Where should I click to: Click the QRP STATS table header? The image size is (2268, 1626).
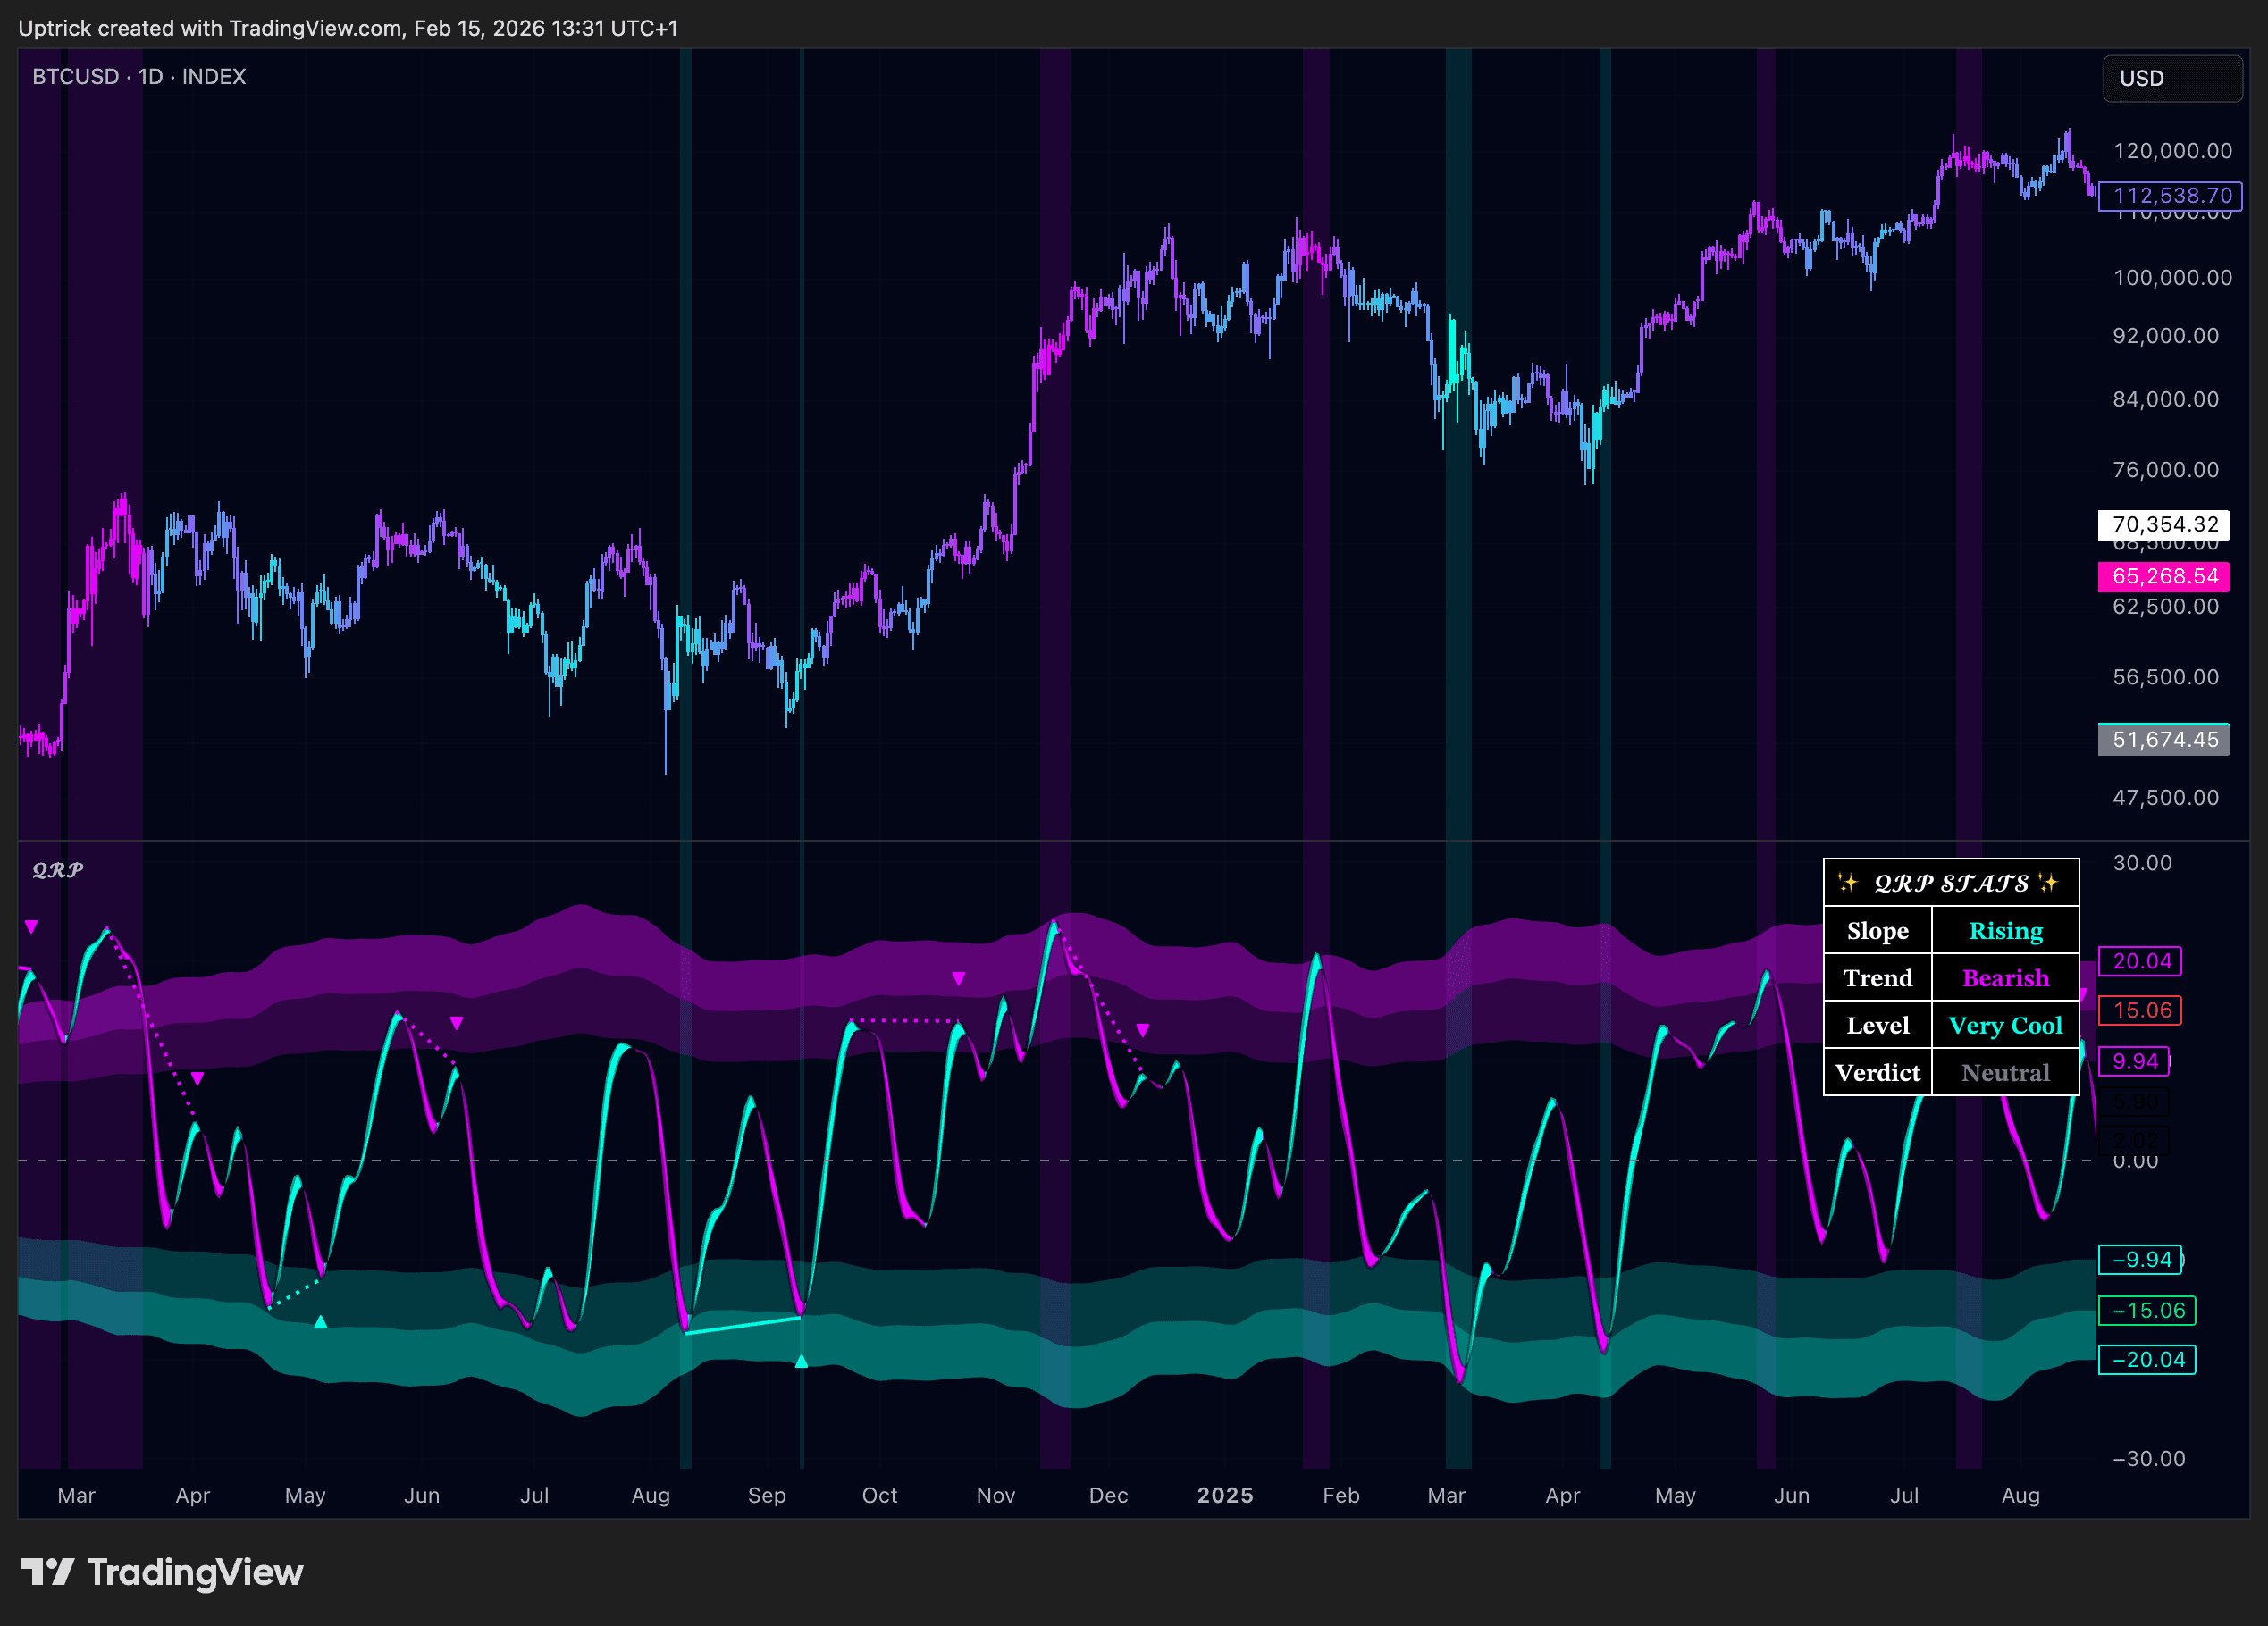point(1950,883)
